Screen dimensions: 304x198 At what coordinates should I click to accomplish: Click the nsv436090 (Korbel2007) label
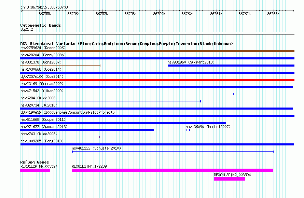click(208, 127)
